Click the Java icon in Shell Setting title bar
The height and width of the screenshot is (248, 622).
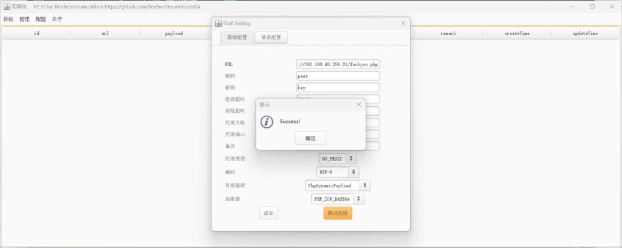[x=217, y=23]
